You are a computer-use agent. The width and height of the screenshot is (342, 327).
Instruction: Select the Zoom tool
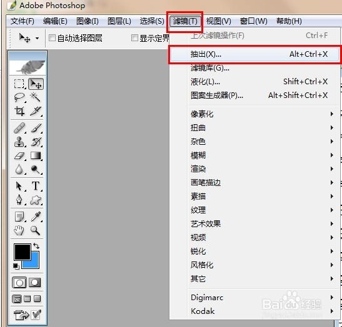[36, 230]
